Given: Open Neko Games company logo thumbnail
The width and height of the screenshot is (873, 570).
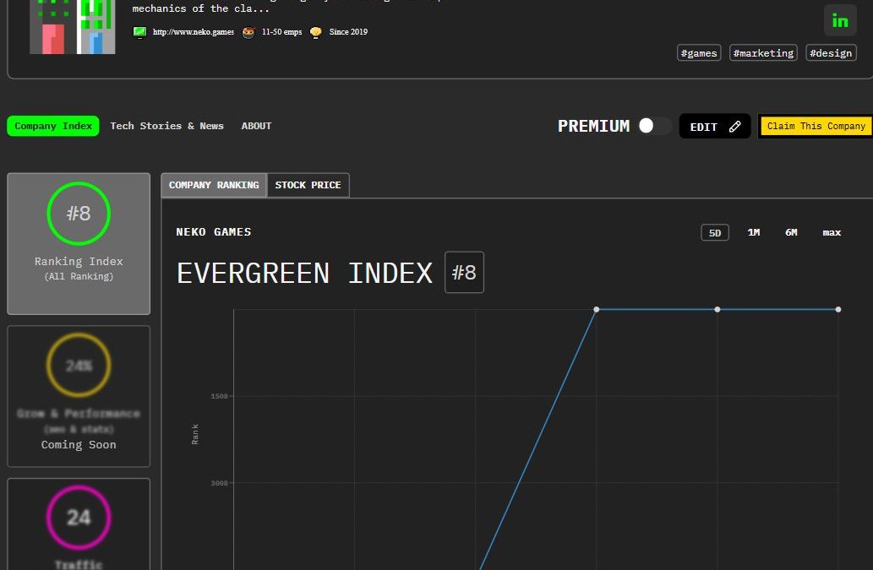Looking at the screenshot, I should (73, 27).
